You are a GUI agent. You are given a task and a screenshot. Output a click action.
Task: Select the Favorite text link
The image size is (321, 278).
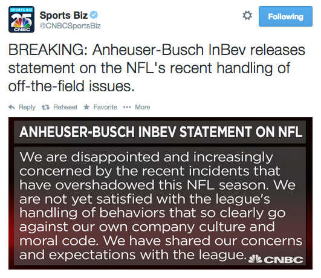coord(105,107)
